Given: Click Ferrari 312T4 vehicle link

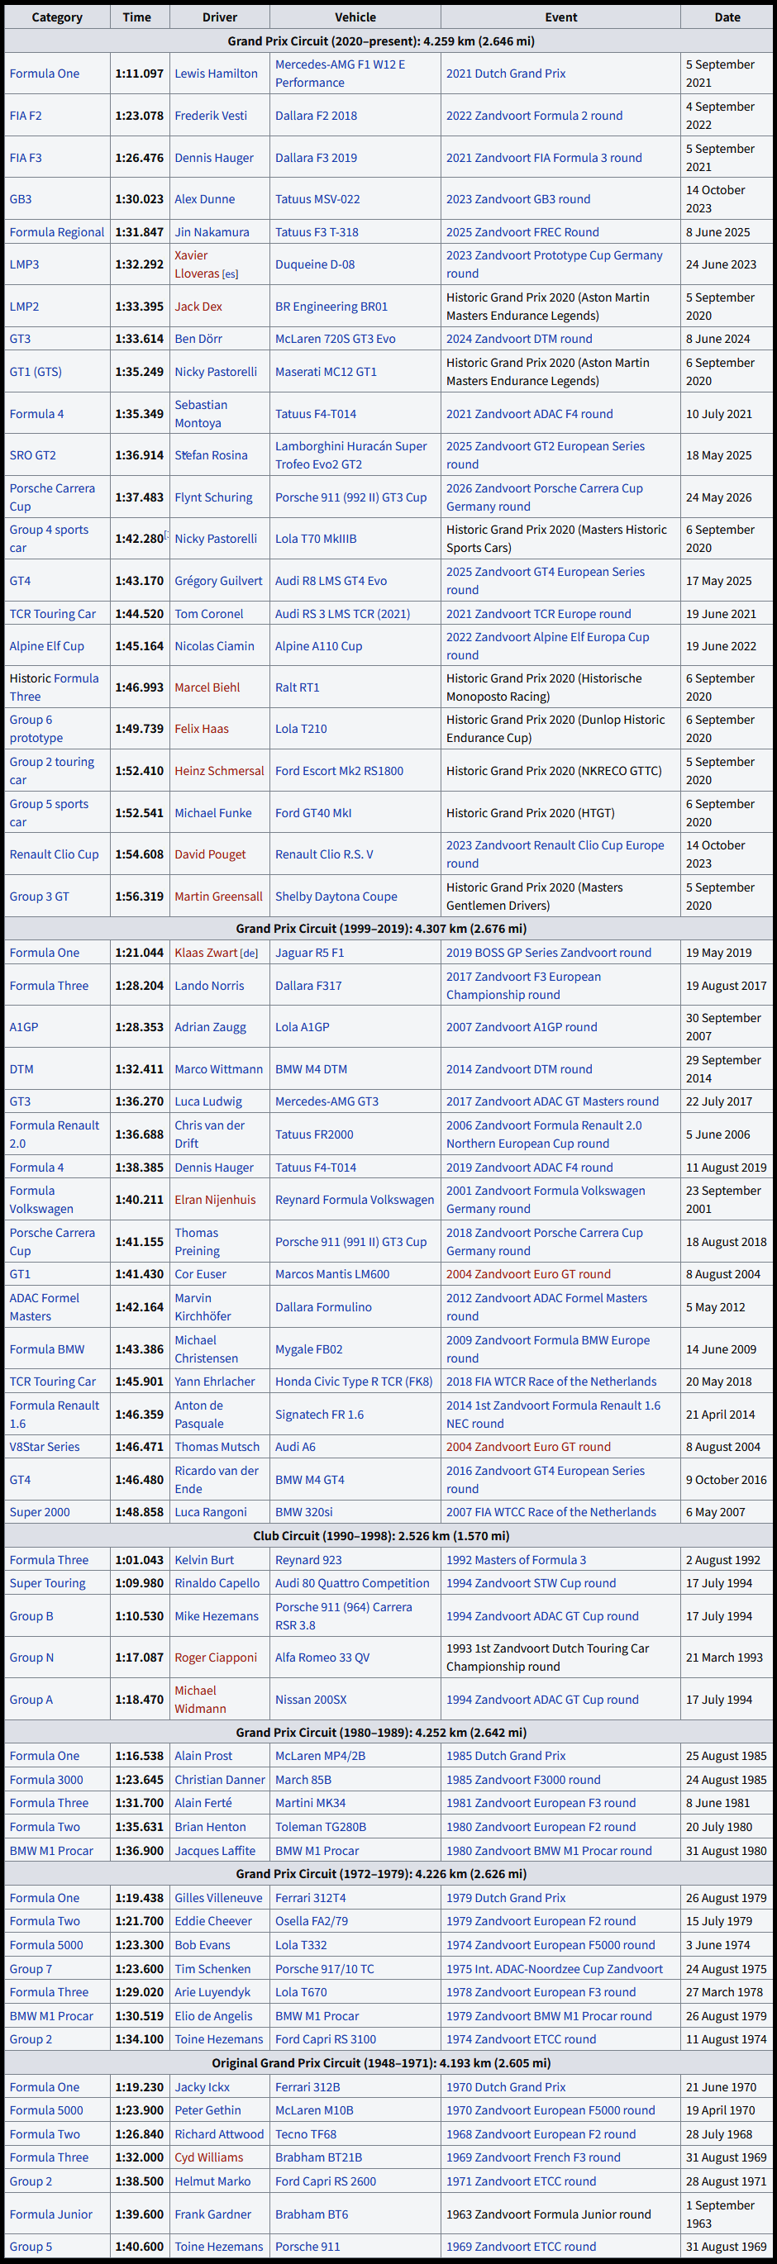Looking at the screenshot, I should [310, 1899].
